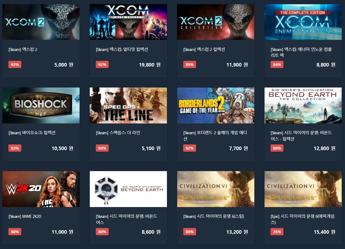Click the 19,800 원 price on XCOM Ultimate
This screenshot has height=249, width=345.
point(150,65)
